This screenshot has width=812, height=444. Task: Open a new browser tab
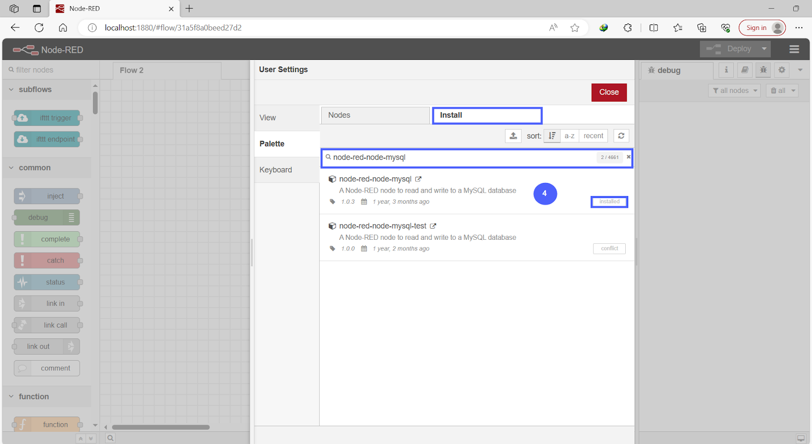click(189, 9)
